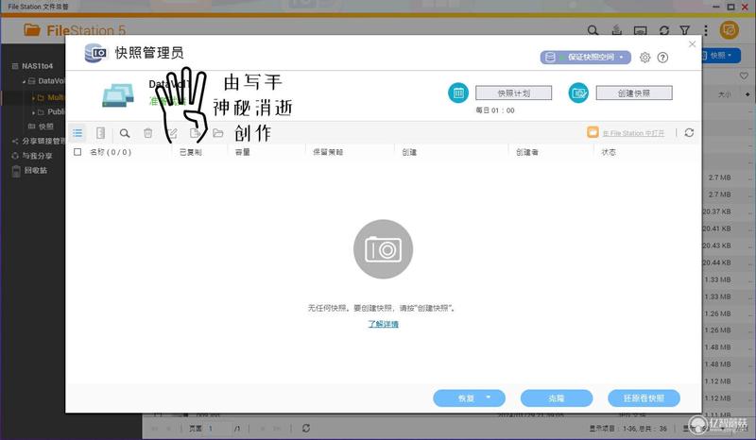Click the 大小 column header in File Station
756x440 pixels.
click(724, 94)
